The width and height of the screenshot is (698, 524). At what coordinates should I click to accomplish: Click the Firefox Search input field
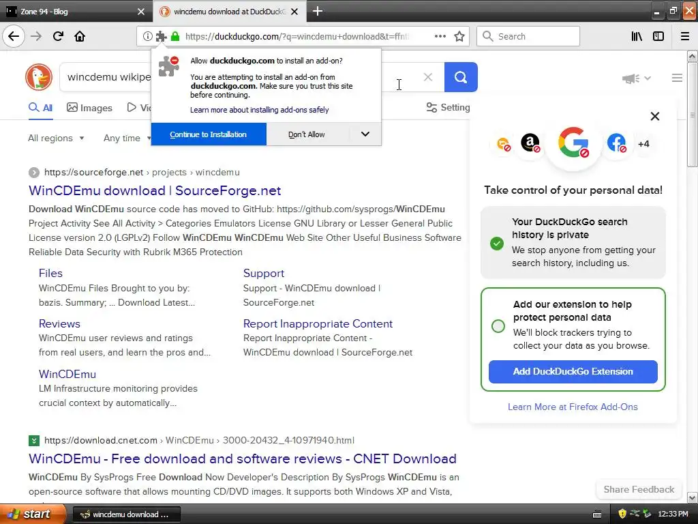(x=528, y=36)
